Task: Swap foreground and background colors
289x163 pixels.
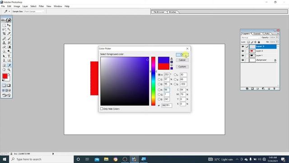Action: click(9, 74)
